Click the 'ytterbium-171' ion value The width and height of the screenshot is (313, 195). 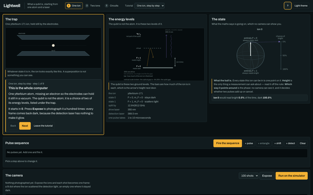pos(136,93)
